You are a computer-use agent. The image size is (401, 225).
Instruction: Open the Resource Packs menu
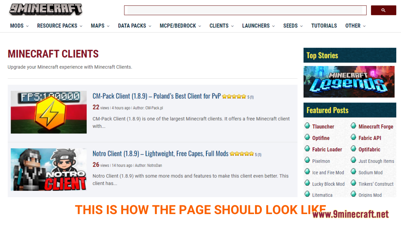coord(60,26)
